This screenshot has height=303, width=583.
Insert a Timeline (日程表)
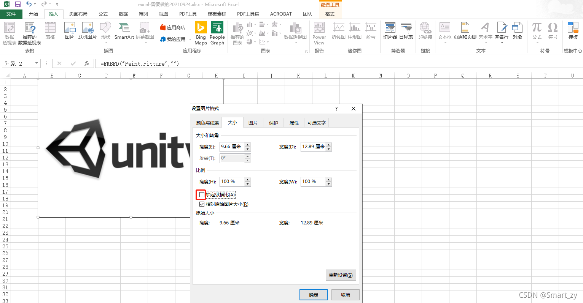[x=406, y=31]
